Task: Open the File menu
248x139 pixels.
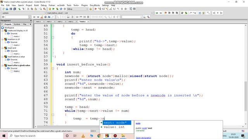Action: point(3,5)
